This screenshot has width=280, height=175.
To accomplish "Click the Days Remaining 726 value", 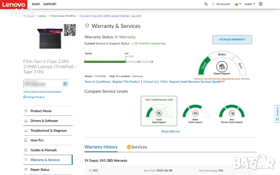I will click(220, 171).
